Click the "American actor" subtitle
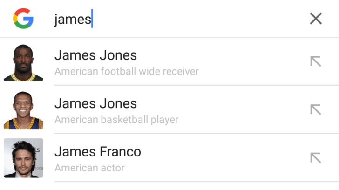 89,168
